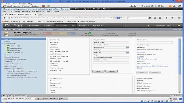Select Interfaces (1) component
184x103 pixels.
pyautogui.click(x=15, y=46)
